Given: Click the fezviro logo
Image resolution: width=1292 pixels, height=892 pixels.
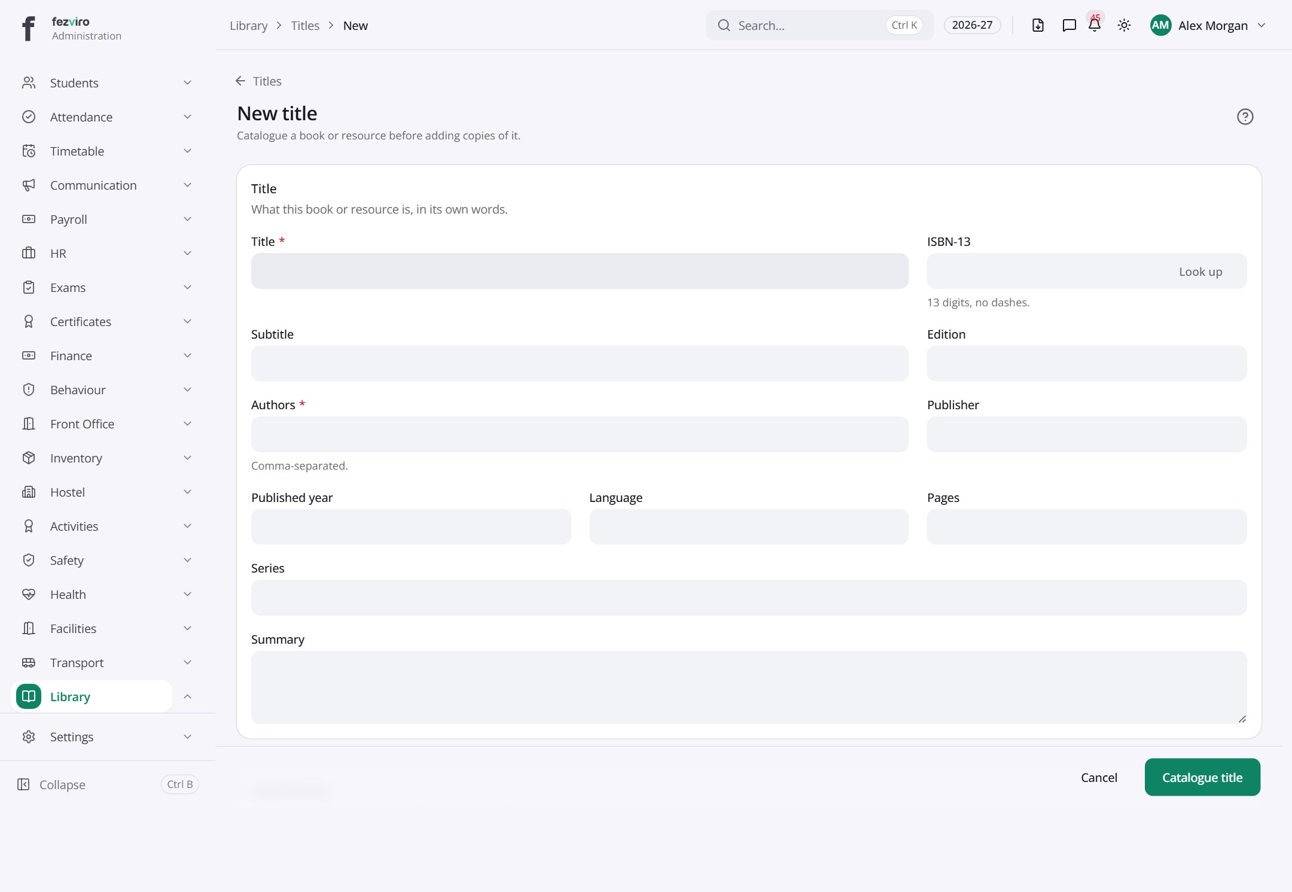Looking at the screenshot, I should [x=29, y=28].
